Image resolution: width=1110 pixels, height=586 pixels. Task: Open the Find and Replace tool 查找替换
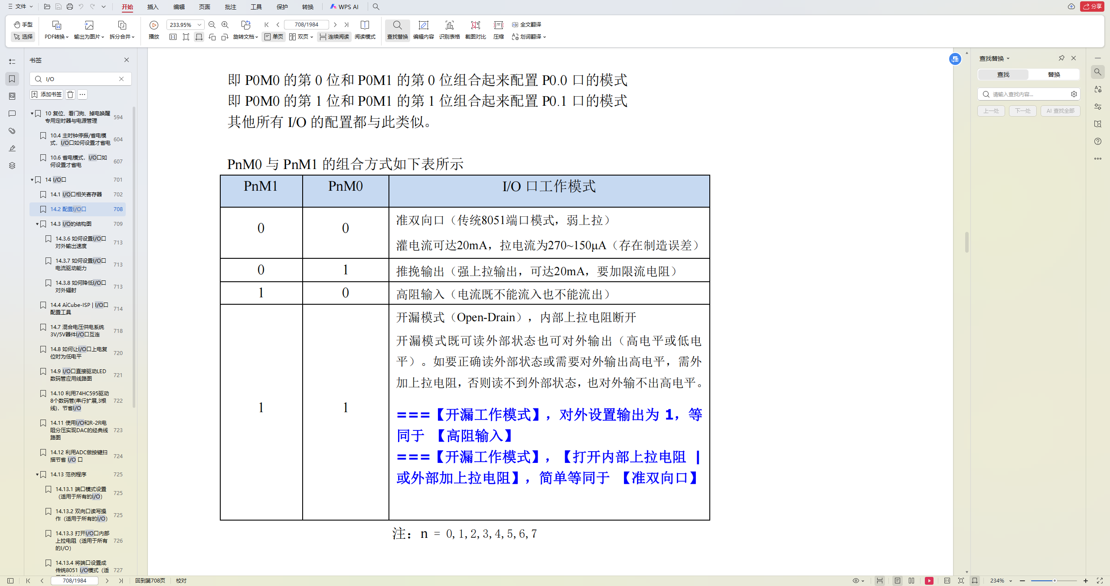[397, 30]
